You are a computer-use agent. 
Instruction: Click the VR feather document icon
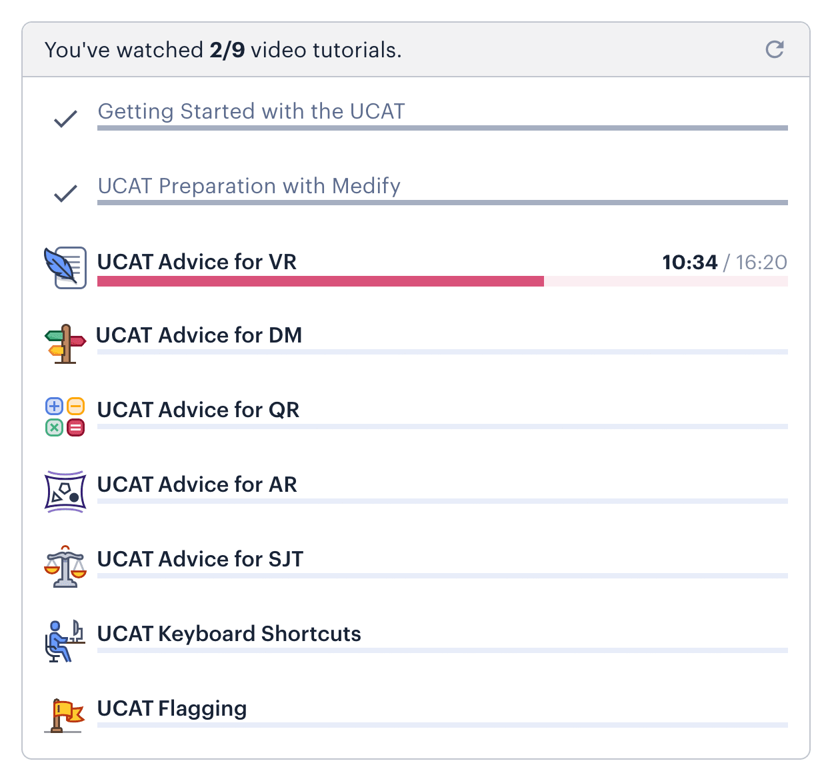coord(65,267)
